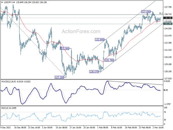Viewport: 173px width, 130px height.
Task: Select the 127.200 price label
Action: [x=59, y=77]
